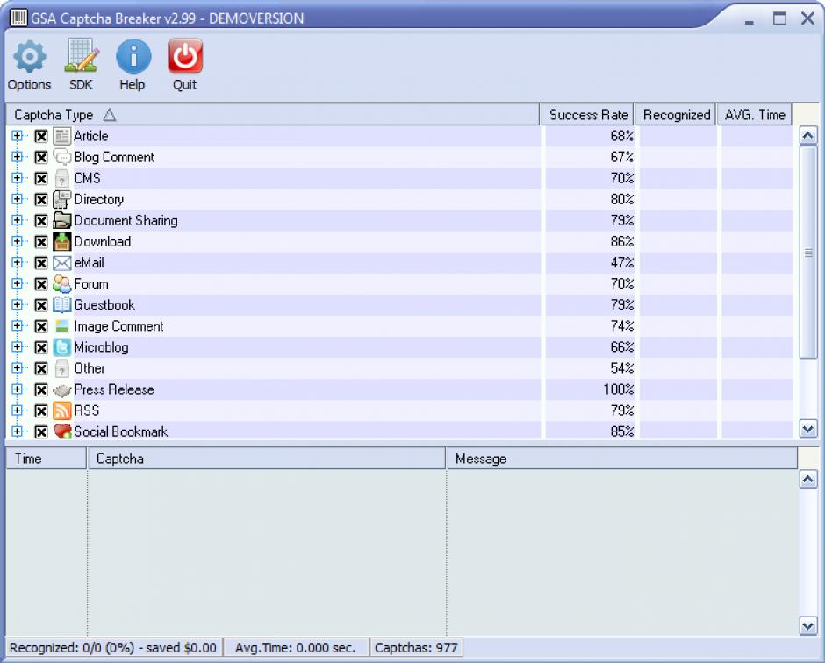Click log panel scroll up arrow
The image size is (825, 663).
[808, 480]
